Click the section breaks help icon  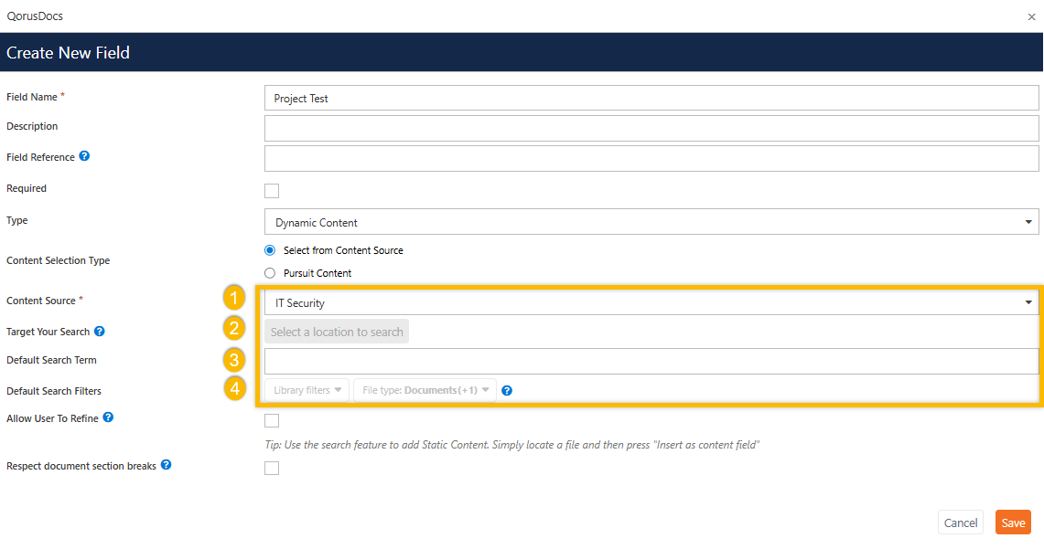(167, 465)
